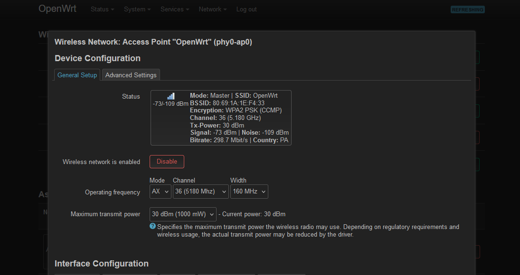Switch to the Advanced Settings tab

click(131, 75)
